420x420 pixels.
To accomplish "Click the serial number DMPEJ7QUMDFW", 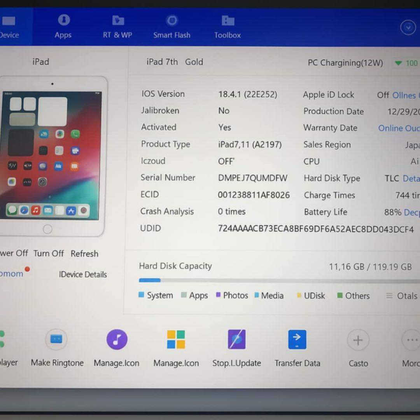I will [253, 178].
